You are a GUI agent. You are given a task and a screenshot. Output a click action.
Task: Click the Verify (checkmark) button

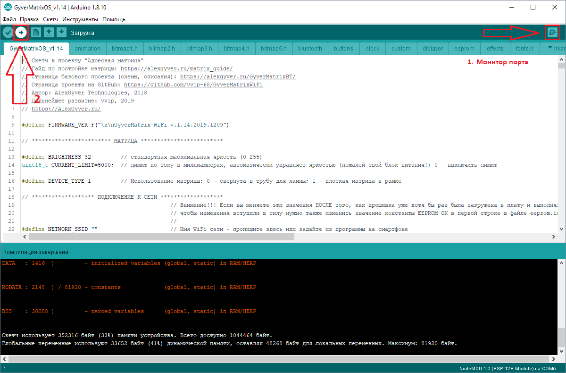click(x=8, y=32)
